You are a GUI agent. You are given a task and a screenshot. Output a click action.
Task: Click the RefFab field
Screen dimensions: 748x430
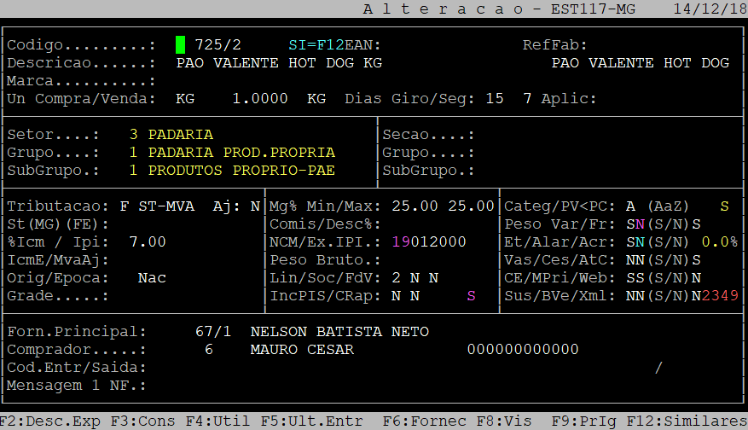554,45
